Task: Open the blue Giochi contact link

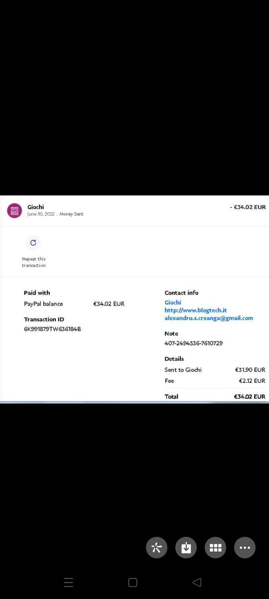Action: click(173, 302)
